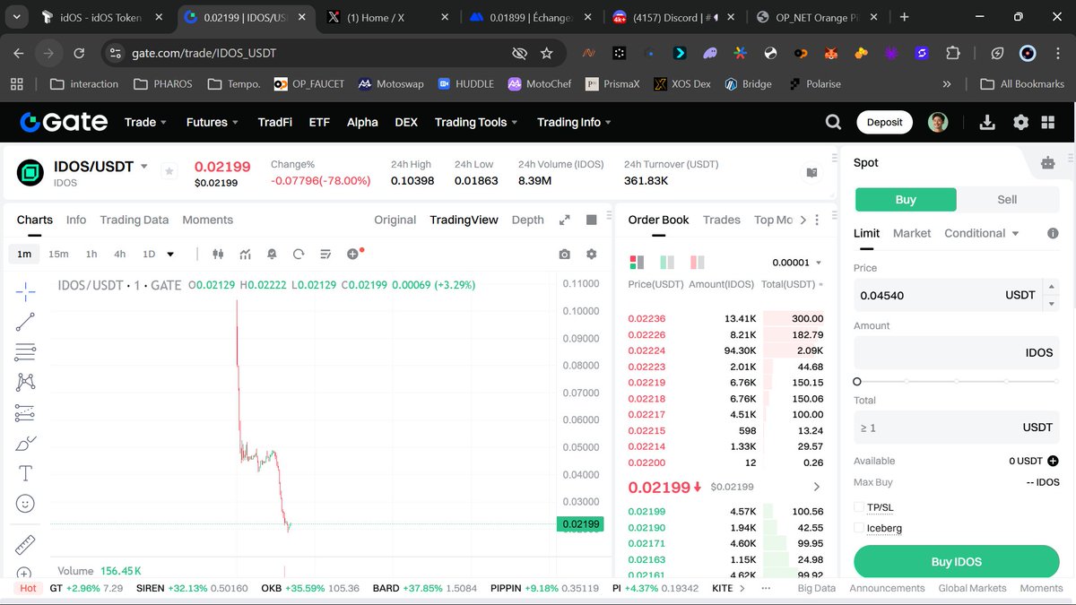The width and height of the screenshot is (1076, 605).
Task: Open the Alpha link in navigation
Action: (362, 122)
